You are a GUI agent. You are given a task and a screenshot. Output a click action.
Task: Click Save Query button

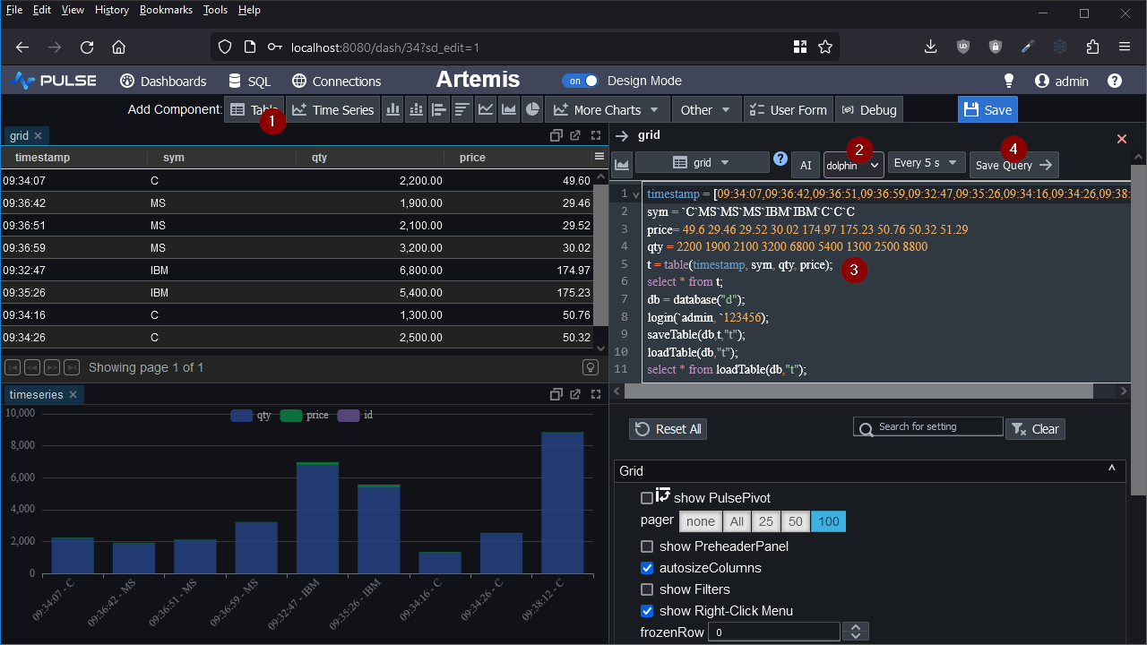tap(1014, 165)
